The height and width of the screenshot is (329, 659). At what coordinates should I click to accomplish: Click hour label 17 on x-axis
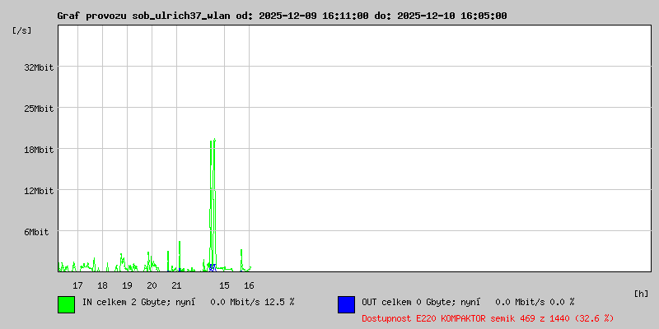77,285
